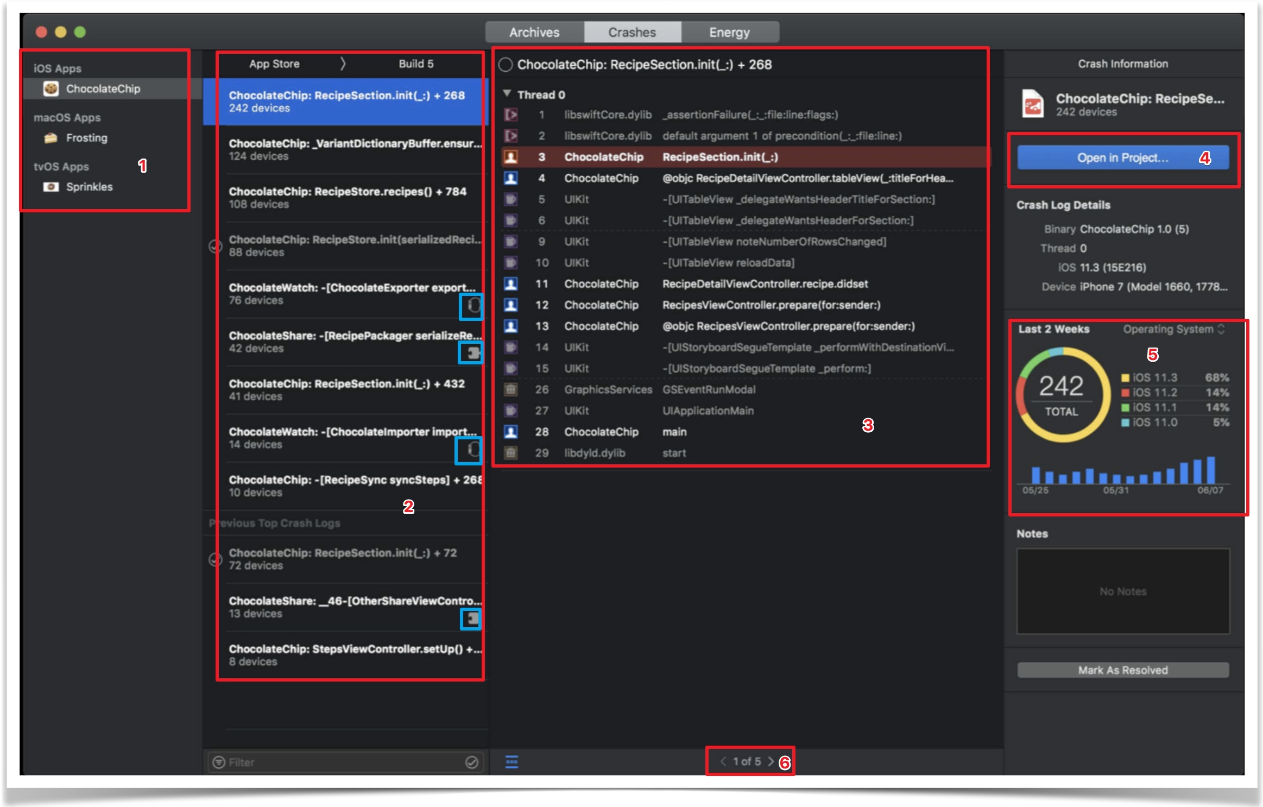Toggle resolved-only checkmark in filter bar
The image size is (1263, 807).
click(x=471, y=762)
